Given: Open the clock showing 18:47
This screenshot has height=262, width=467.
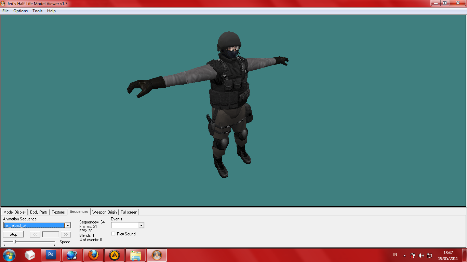Looking at the screenshot, I should point(448,255).
